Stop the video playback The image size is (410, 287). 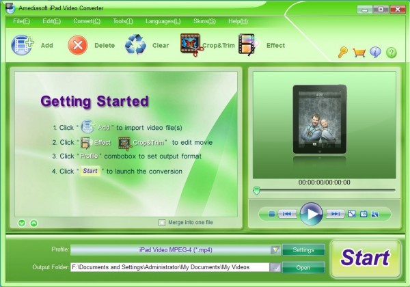click(x=272, y=214)
